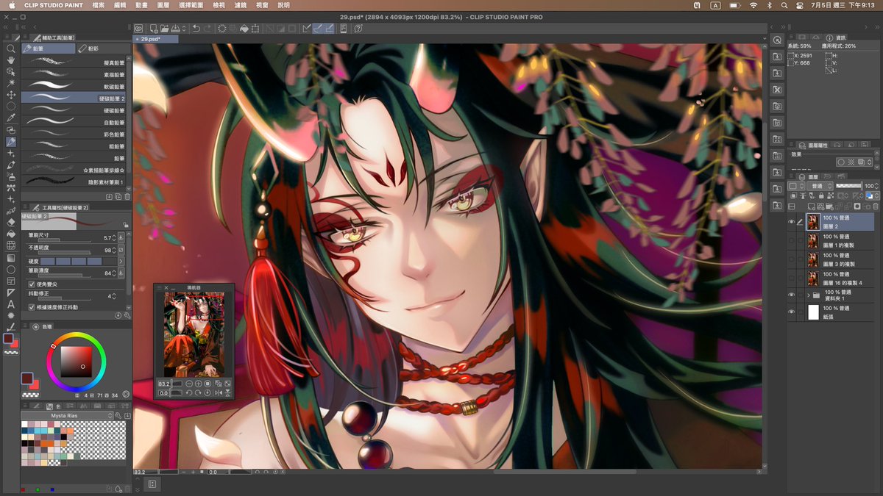The height and width of the screenshot is (496, 883).
Task: Select 自動鉛筆 brush
Action: [74, 122]
